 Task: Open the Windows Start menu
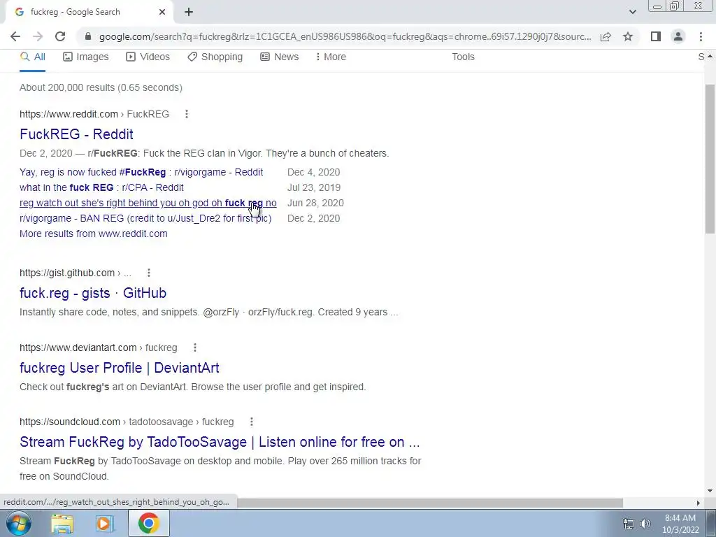pyautogui.click(x=19, y=523)
